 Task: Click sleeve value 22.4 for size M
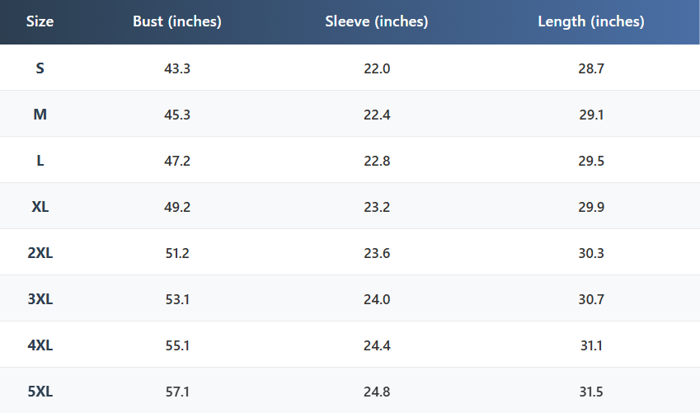click(x=377, y=115)
